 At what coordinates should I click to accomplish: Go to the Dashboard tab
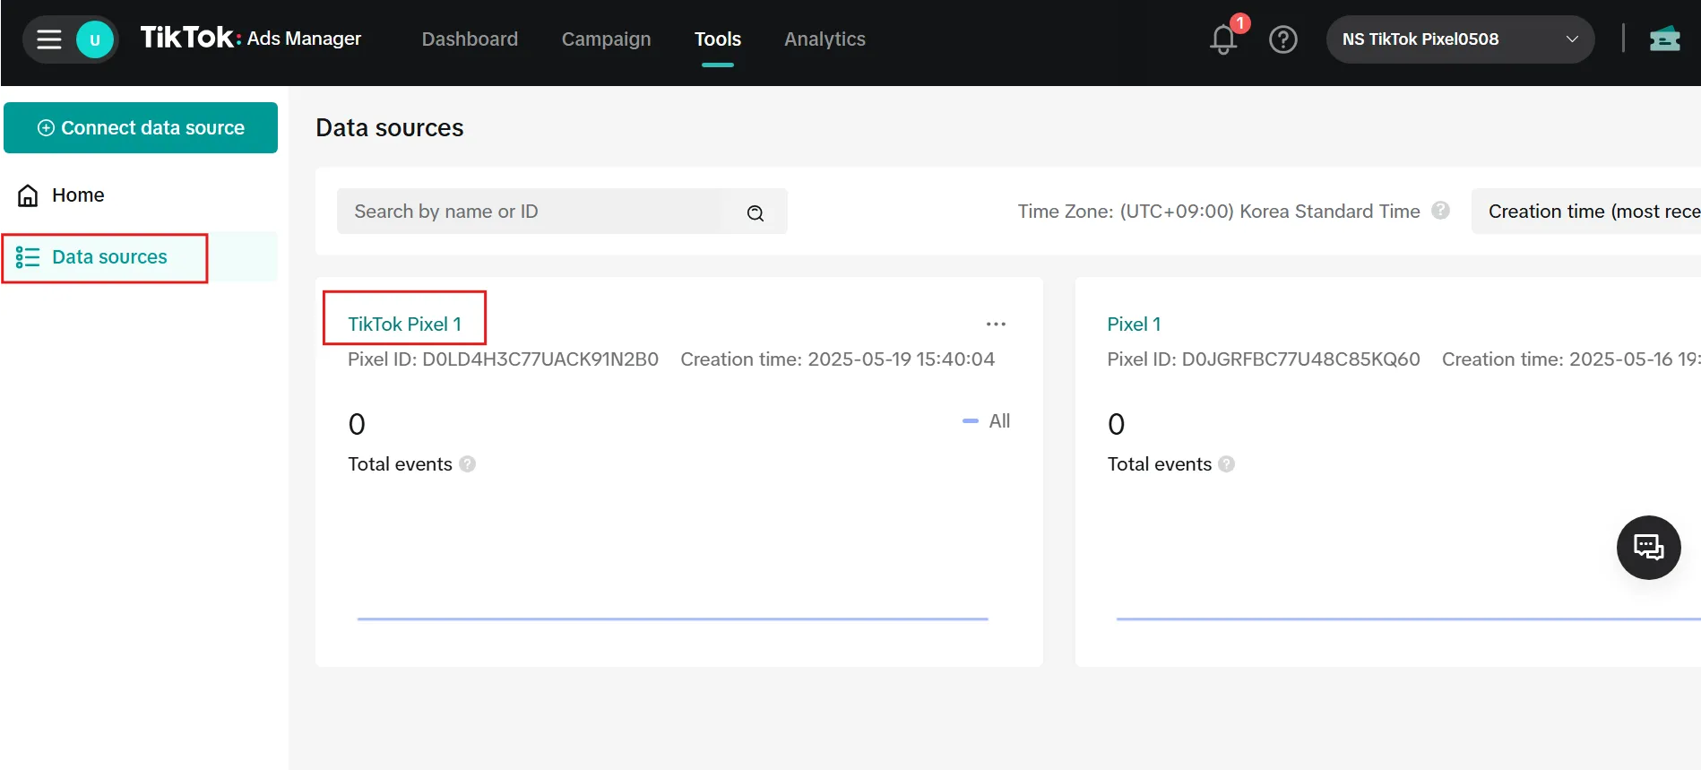[x=470, y=39]
